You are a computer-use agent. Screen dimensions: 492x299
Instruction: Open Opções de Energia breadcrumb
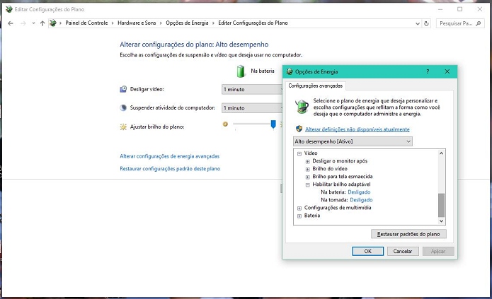(x=187, y=23)
